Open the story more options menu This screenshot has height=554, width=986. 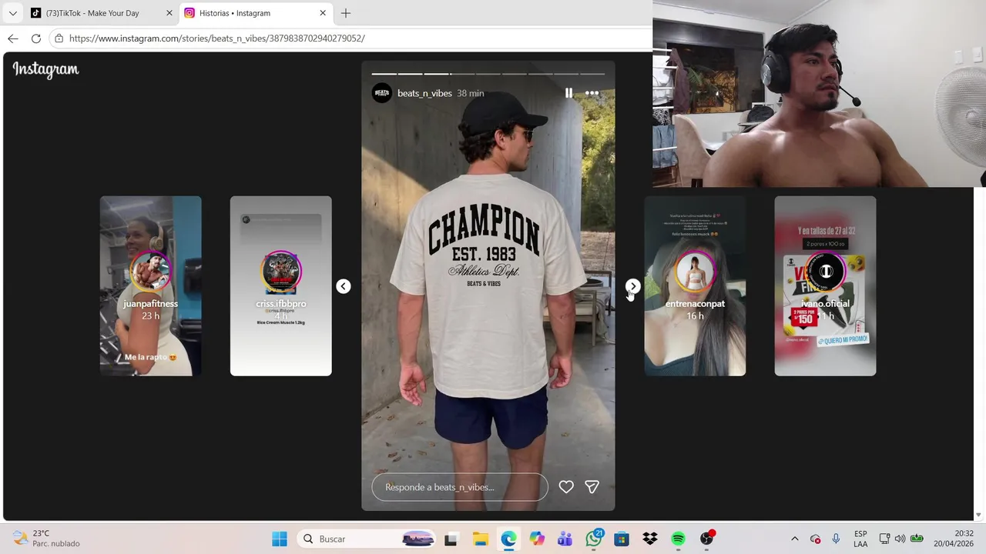pos(592,93)
